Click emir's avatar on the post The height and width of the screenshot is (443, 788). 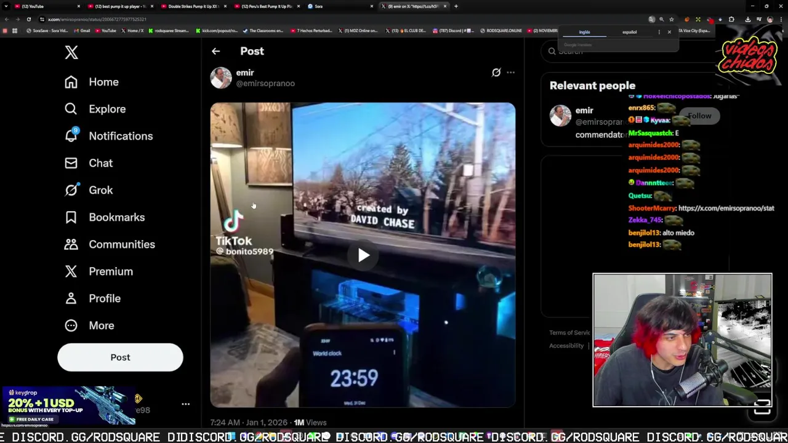(x=221, y=78)
